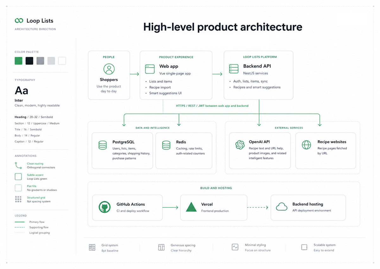Click 'Auth, lists, items, sync' bullet

[250, 81]
